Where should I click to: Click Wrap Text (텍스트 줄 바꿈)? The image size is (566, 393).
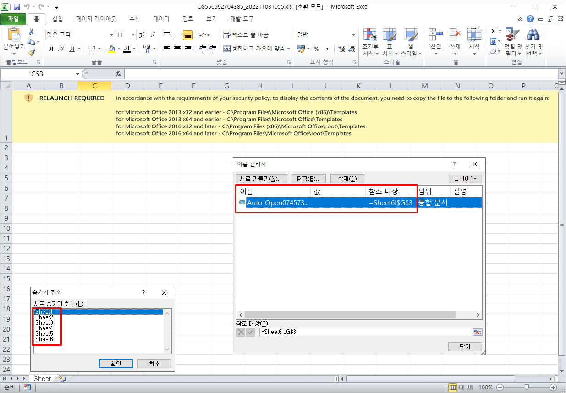point(246,35)
